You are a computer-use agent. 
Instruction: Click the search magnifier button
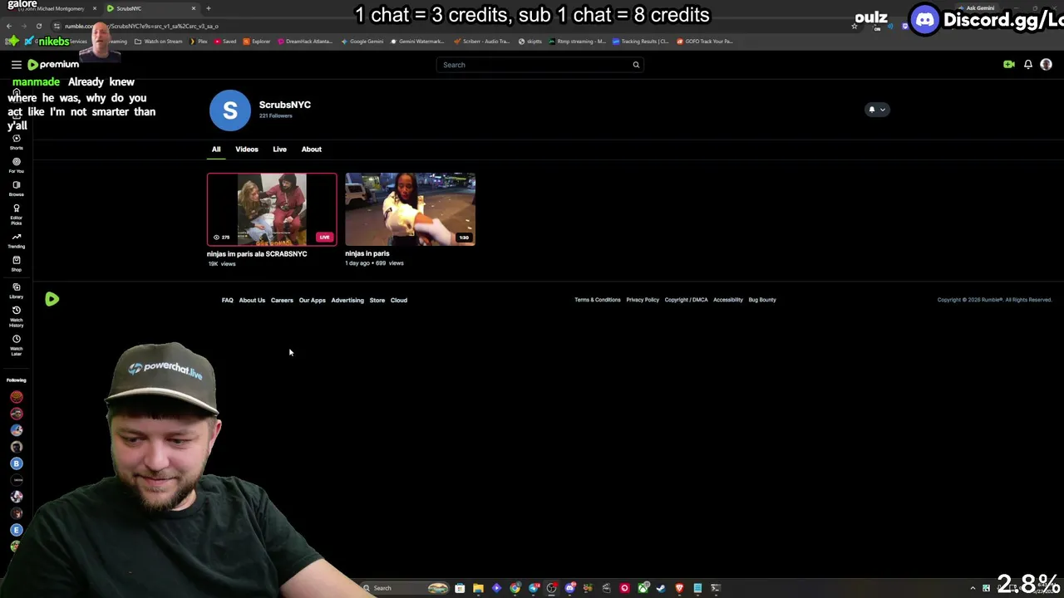(636, 65)
